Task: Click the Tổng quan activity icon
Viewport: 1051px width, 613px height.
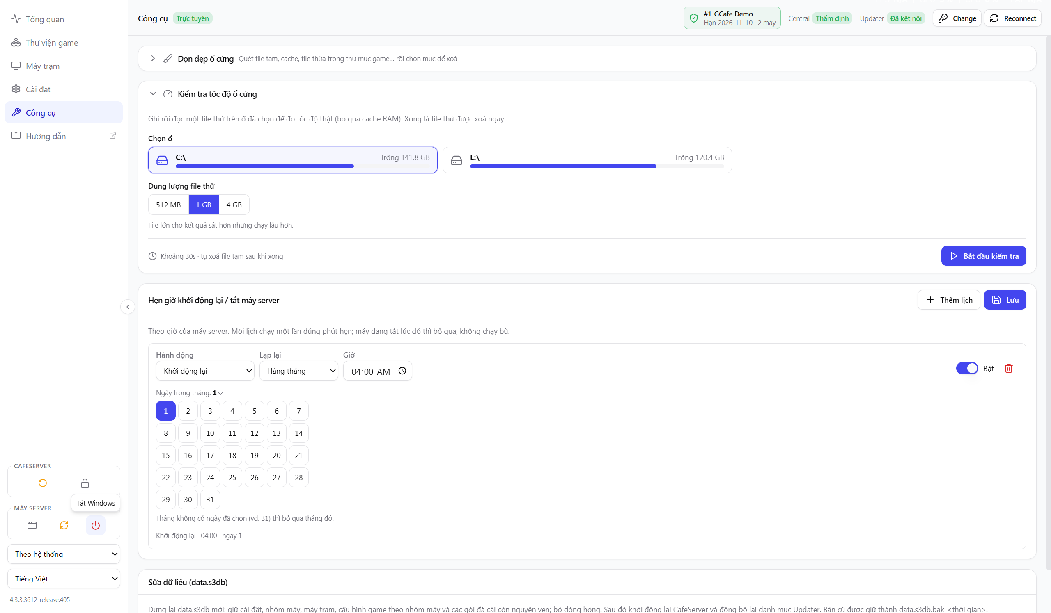Action: [x=16, y=19]
